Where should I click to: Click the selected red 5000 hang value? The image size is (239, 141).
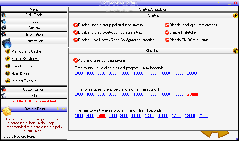pos(102,116)
